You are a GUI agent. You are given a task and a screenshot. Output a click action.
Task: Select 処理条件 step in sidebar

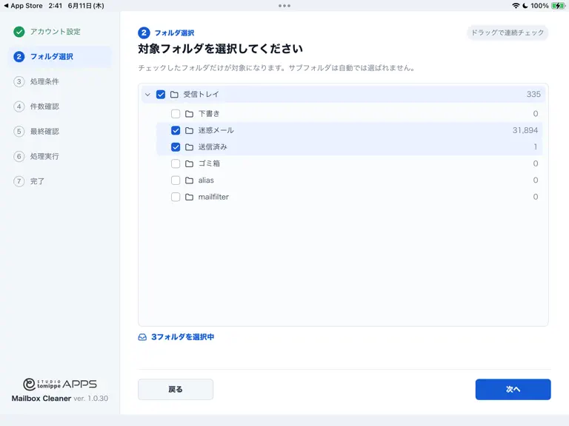point(59,81)
